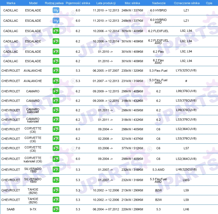Click the Model column header

coord(33,3)
